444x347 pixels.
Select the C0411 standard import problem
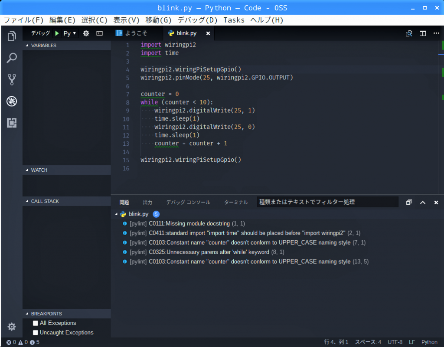tap(277, 233)
